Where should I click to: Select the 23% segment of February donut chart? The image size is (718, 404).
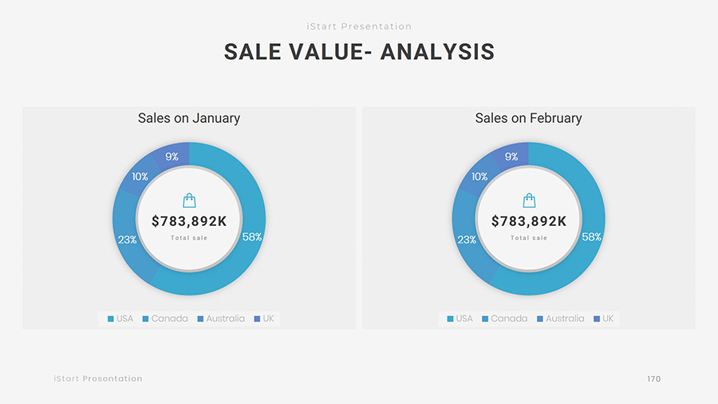(467, 240)
